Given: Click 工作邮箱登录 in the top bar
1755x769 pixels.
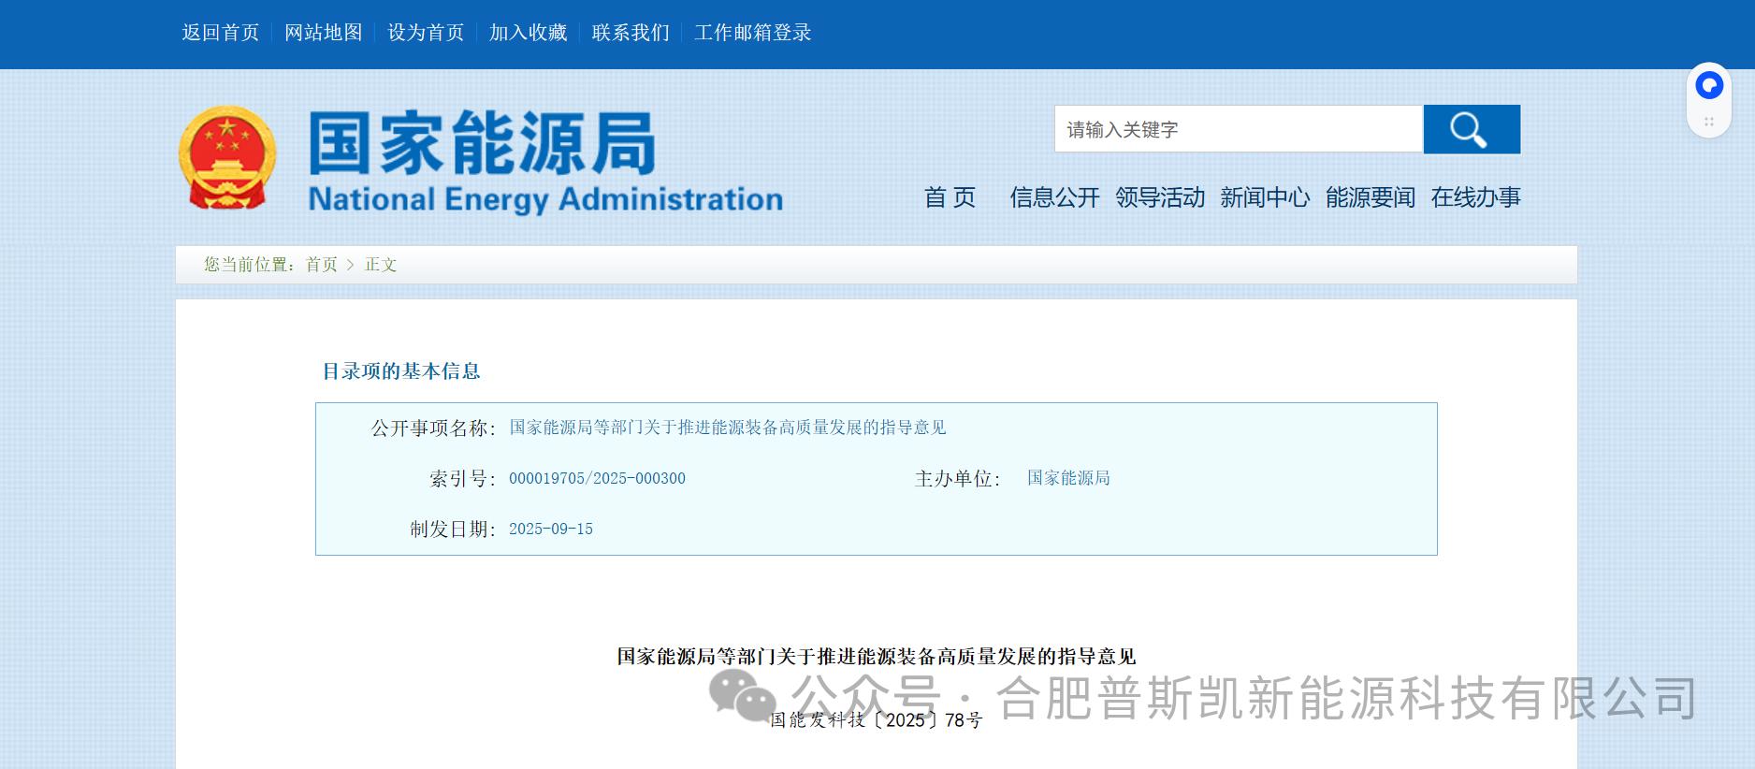Looking at the screenshot, I should coord(752,33).
